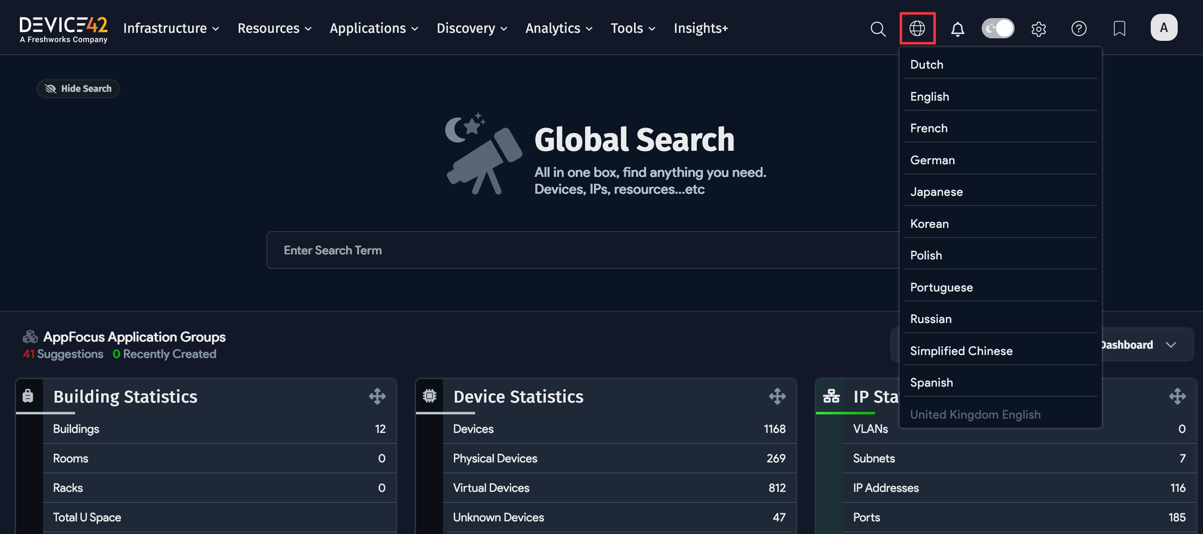Click the Device42 logo
1203x534 pixels.
pos(64,27)
